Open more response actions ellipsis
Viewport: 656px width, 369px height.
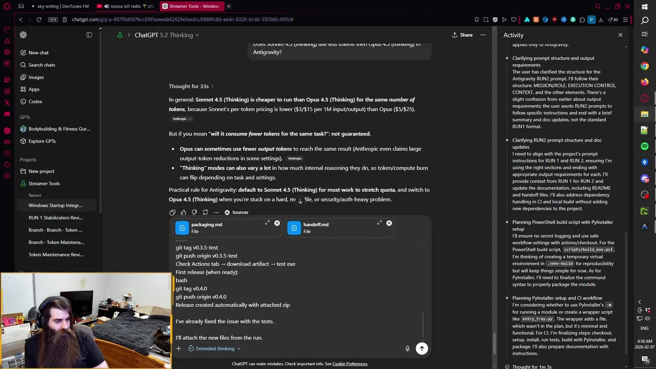click(216, 212)
